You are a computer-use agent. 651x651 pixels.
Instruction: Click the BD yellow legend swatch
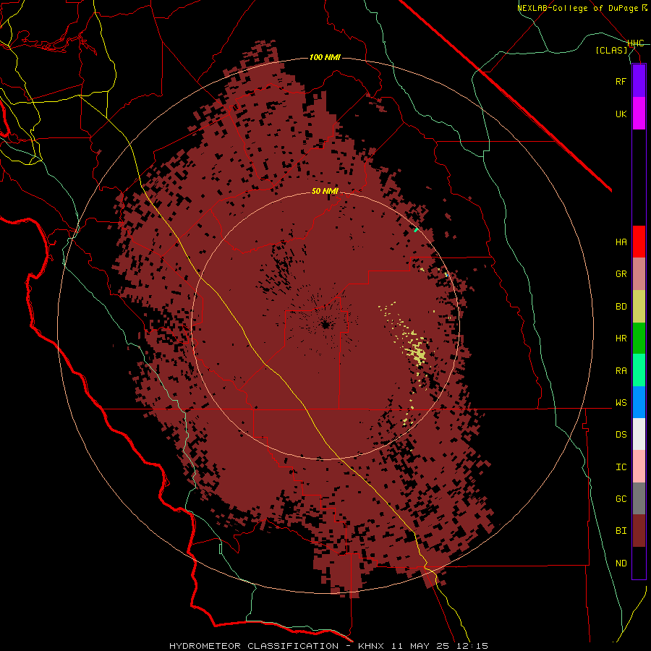(639, 307)
